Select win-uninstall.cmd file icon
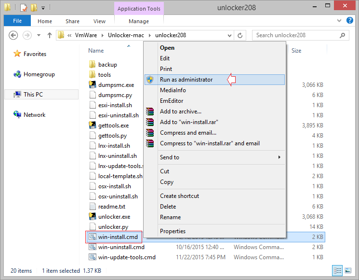359x280 pixels. pos(93,247)
